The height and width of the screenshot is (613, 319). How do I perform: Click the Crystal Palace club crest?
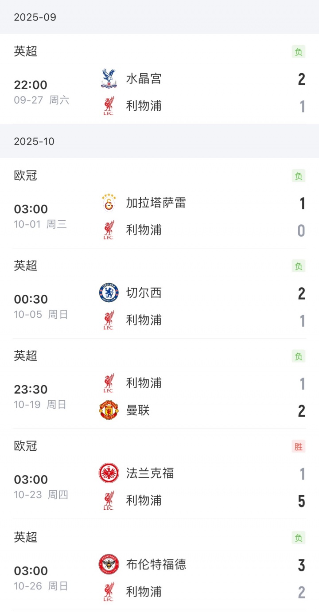tap(109, 78)
